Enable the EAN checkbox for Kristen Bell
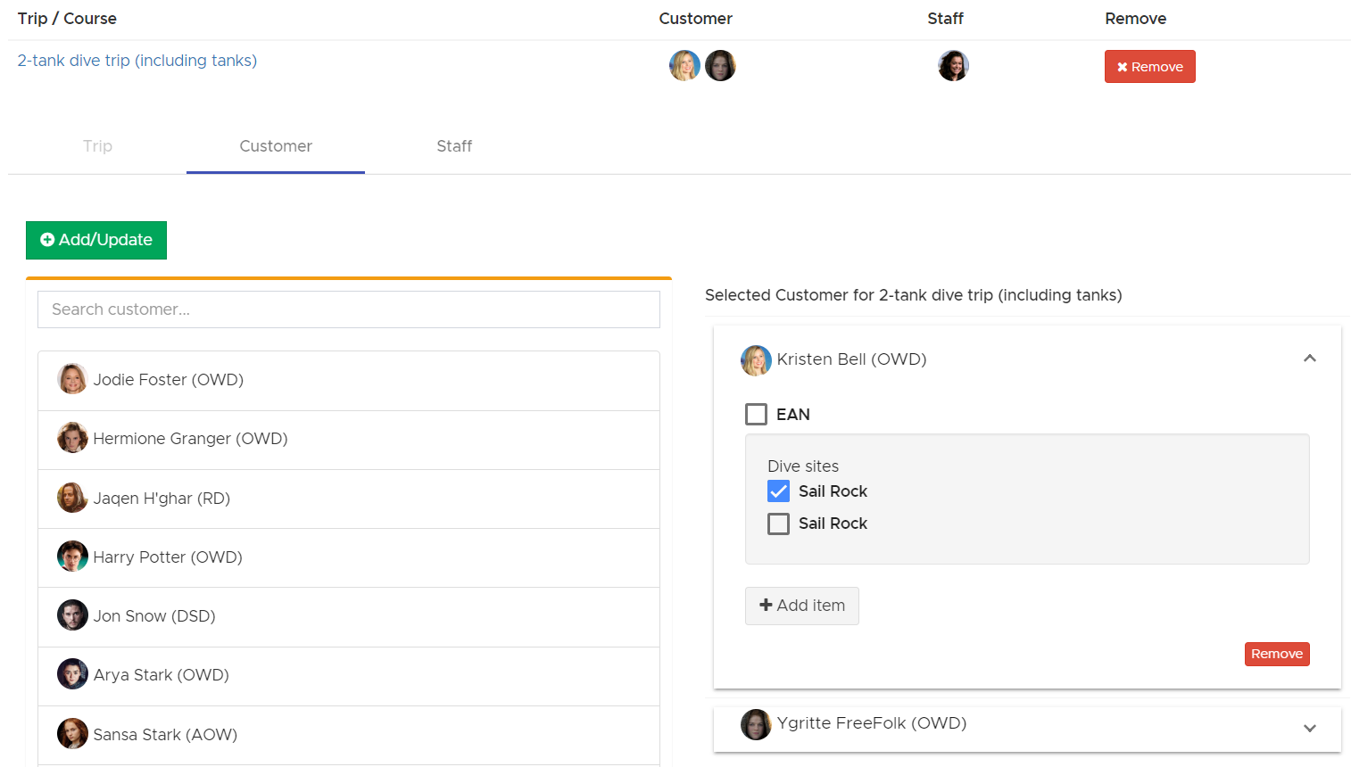Screen dimensions: 1351x767 pos(756,414)
